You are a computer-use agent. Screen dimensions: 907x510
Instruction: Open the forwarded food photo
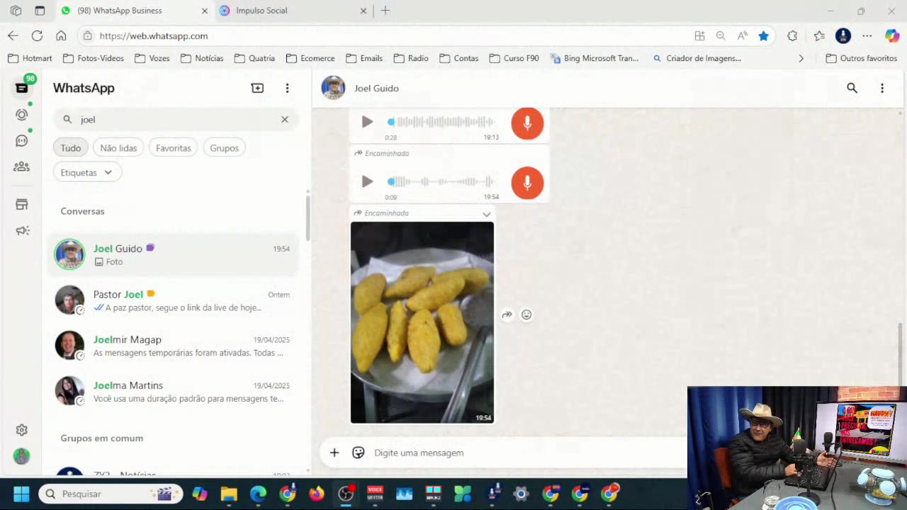point(422,322)
